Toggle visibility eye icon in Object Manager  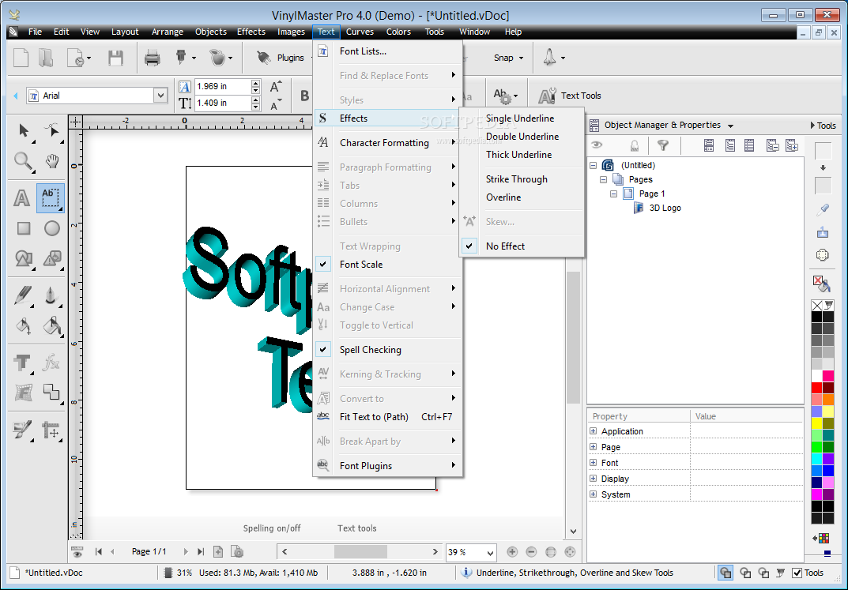pos(597,145)
